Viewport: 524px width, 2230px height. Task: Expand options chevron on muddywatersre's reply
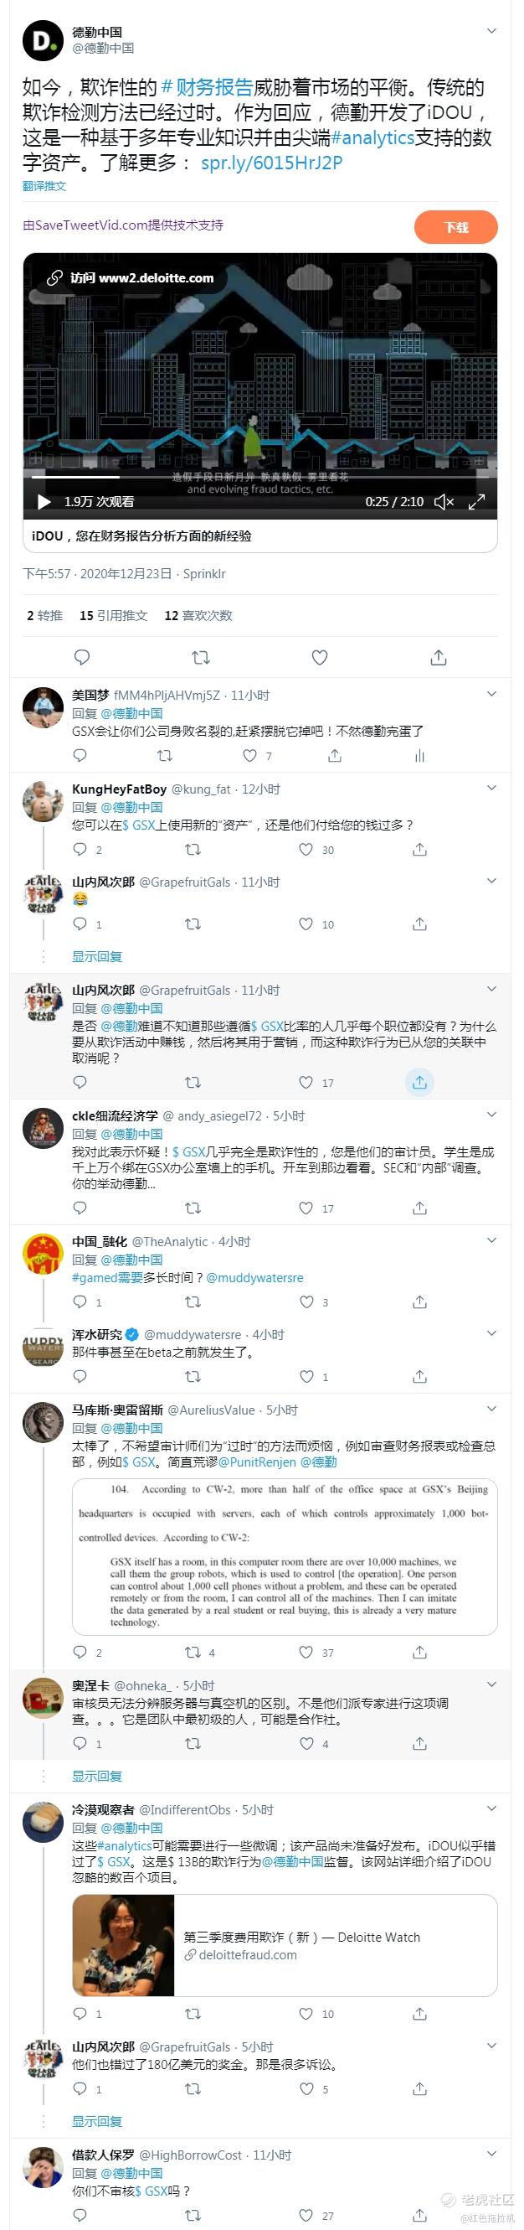(491, 1333)
